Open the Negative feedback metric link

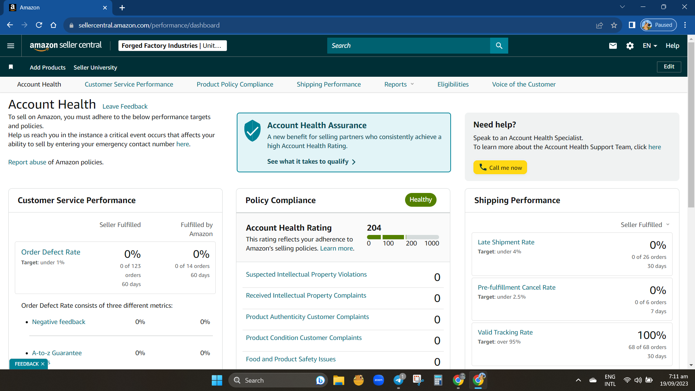click(x=59, y=322)
